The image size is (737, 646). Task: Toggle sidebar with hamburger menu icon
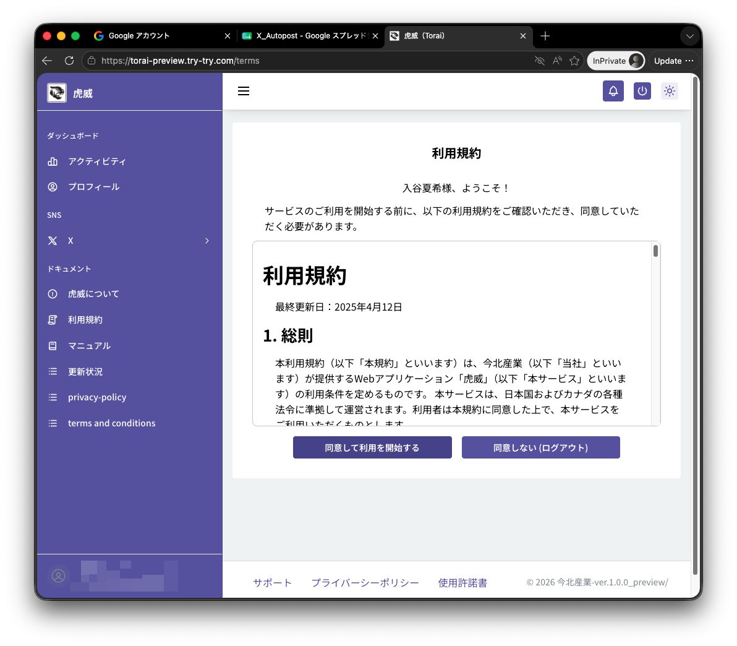244,91
